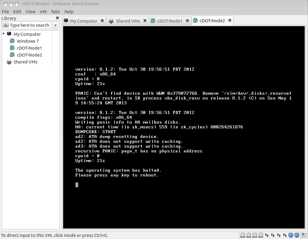308x239 pixels.
Task: Switch to the cDOT-Node1 tab
Action: [170, 21]
